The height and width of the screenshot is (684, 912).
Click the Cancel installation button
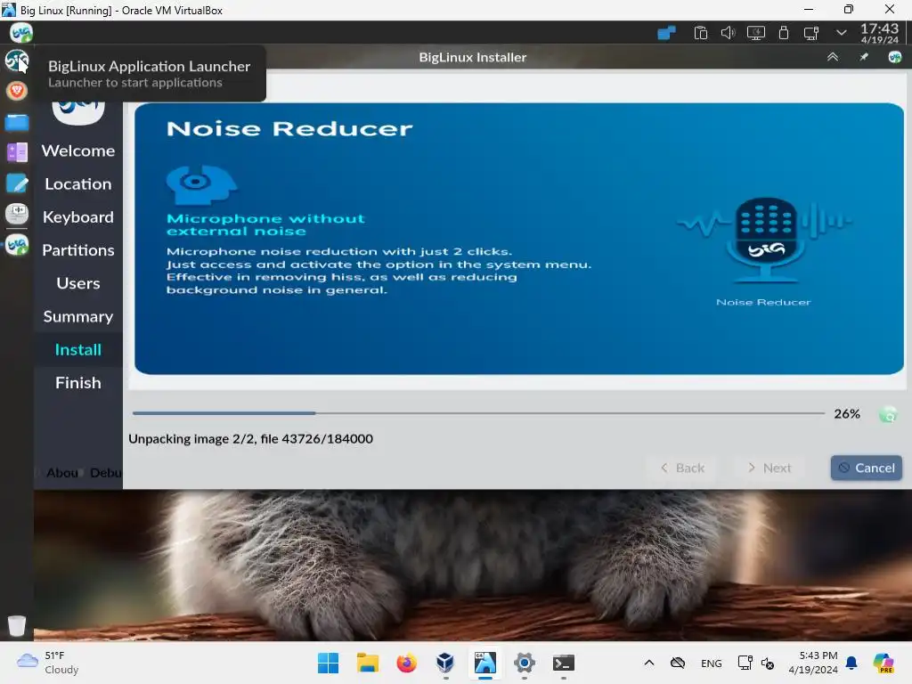866,468
